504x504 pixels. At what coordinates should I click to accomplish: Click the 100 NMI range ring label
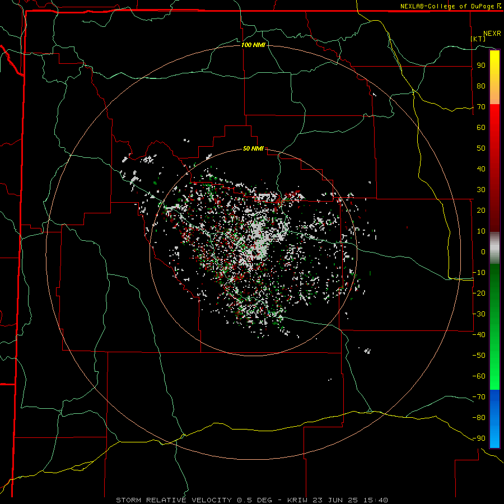point(253,45)
